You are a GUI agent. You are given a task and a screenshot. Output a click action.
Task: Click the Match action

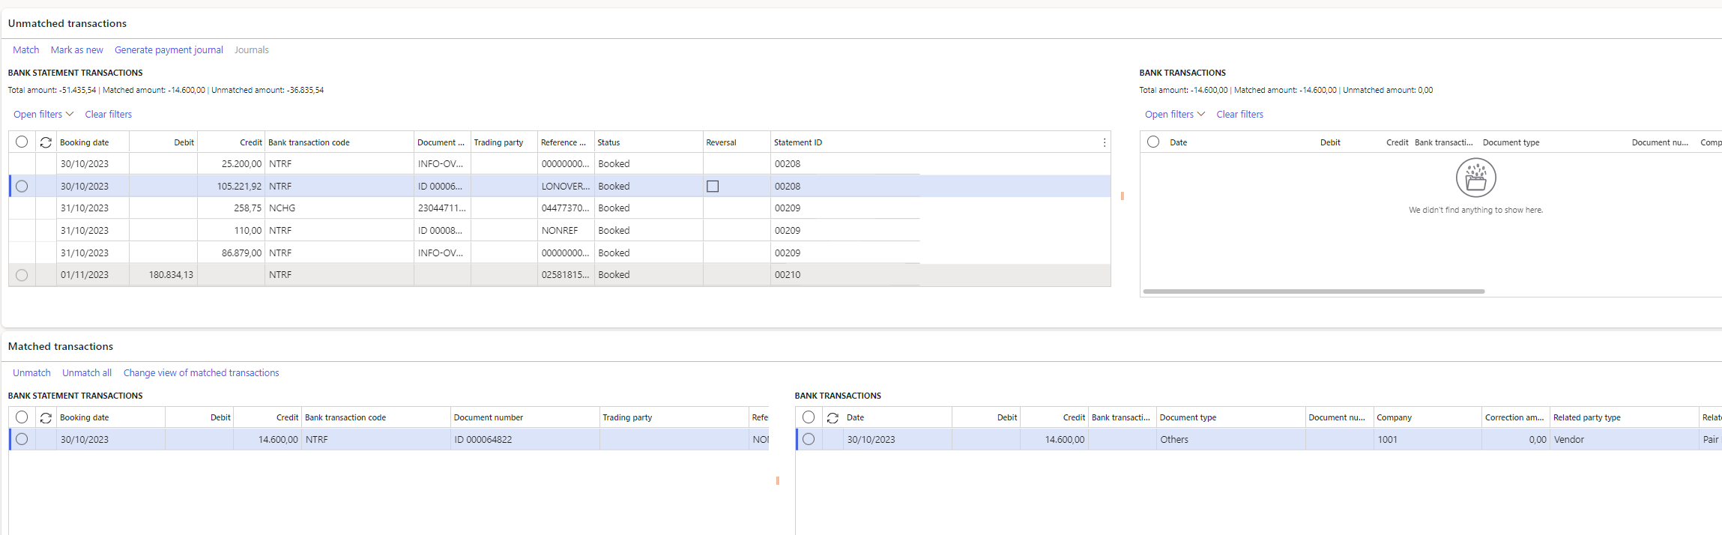click(25, 49)
